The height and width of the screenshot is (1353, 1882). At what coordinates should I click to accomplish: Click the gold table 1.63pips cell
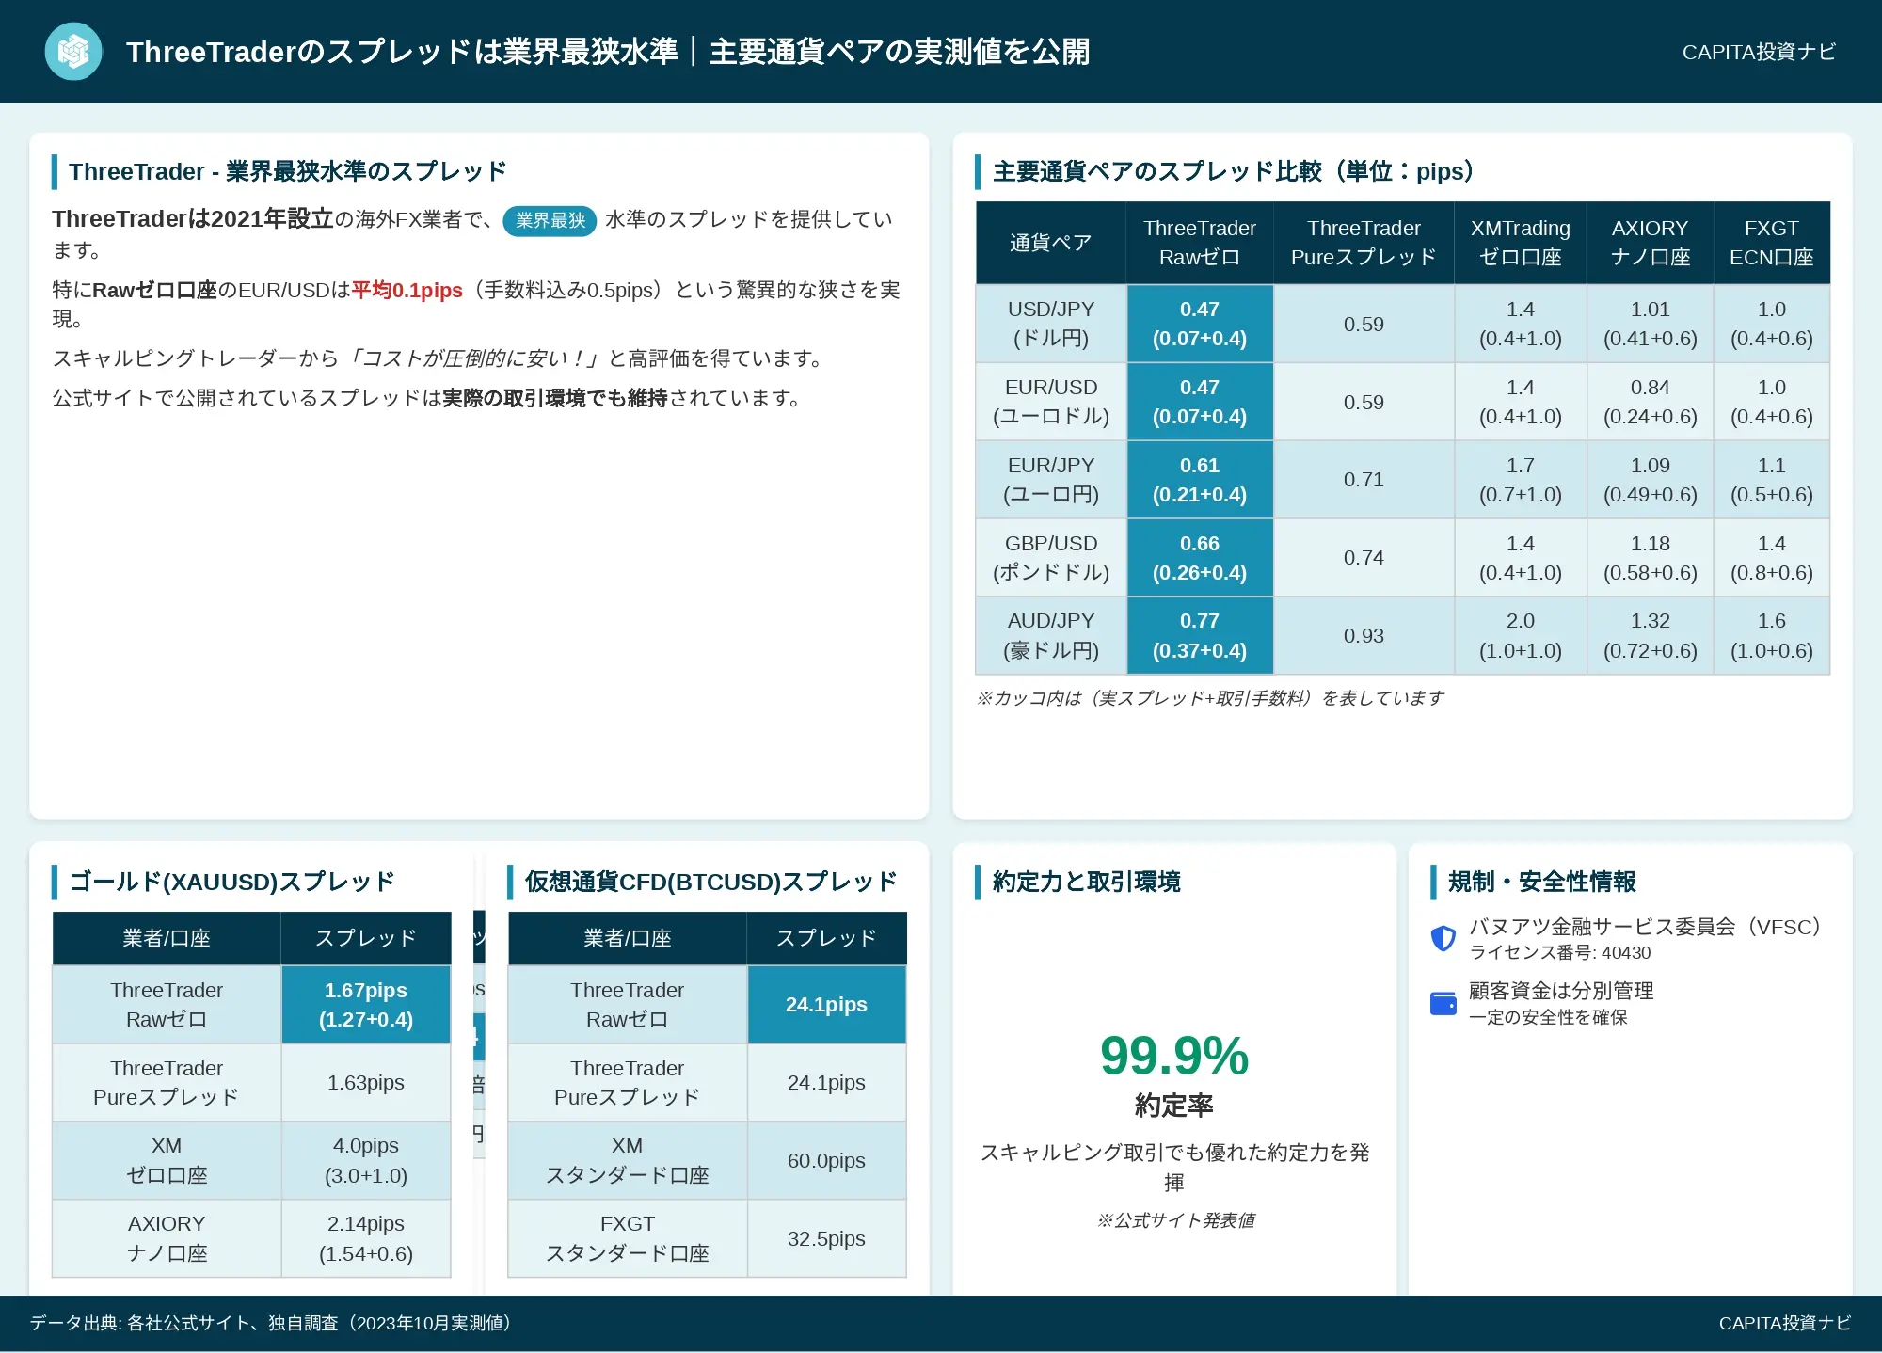pos(366,1083)
